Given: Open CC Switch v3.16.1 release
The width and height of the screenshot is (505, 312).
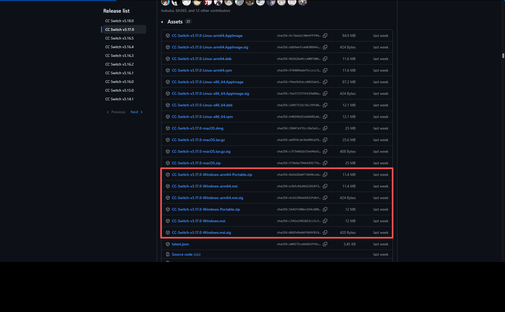Looking at the screenshot, I should [120, 73].
